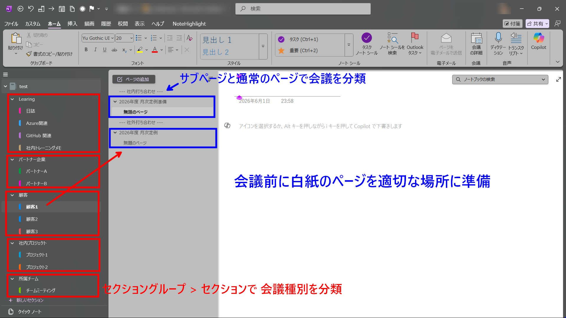This screenshot has height=318, width=566.
Task: Switch to the 挿入 ribbon tab
Action: point(72,24)
